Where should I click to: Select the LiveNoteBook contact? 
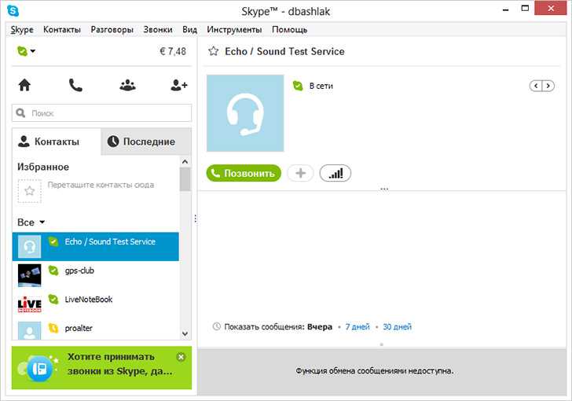click(96, 304)
